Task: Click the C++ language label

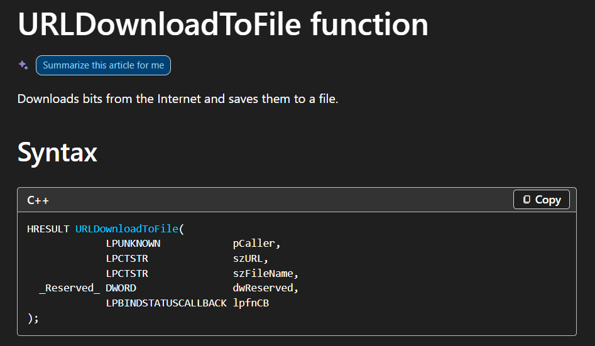Action: click(38, 200)
